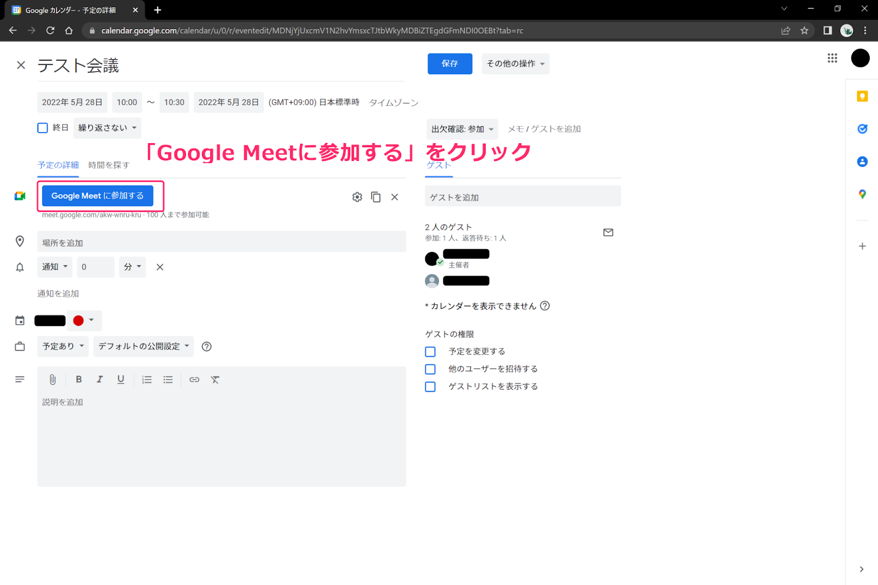This screenshot has height=585, width=878.
Task: Click the テスト会議 title field
Action: click(221, 66)
